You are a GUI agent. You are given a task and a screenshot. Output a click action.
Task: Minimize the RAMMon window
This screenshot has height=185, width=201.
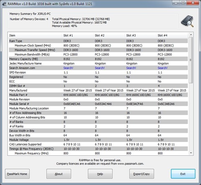(x=176, y=3)
